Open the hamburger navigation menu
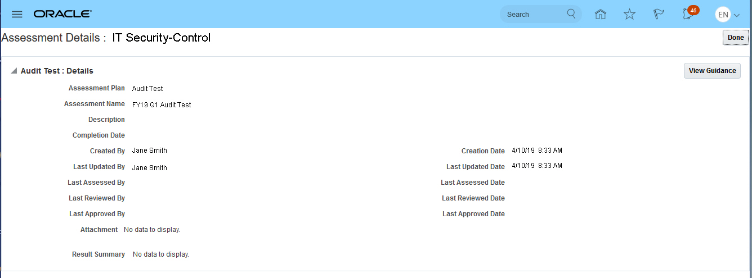This screenshot has width=752, height=278. coord(17,14)
